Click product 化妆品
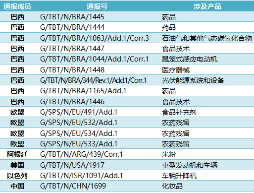The image size is (254, 193). [172, 186]
